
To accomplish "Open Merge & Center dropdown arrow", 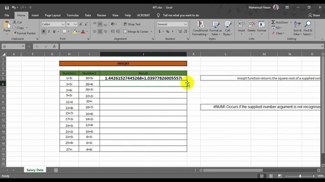I will 151,31.
